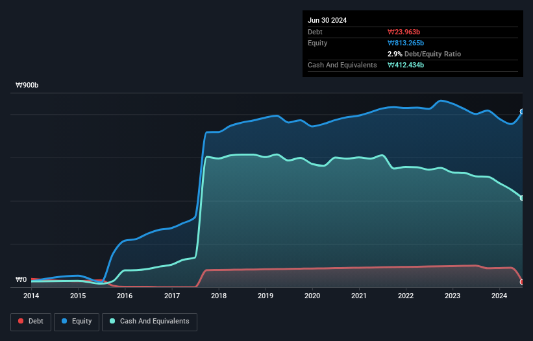The image size is (533, 341).
Task: Click the ₩23.963b debt value
Action: click(x=404, y=32)
